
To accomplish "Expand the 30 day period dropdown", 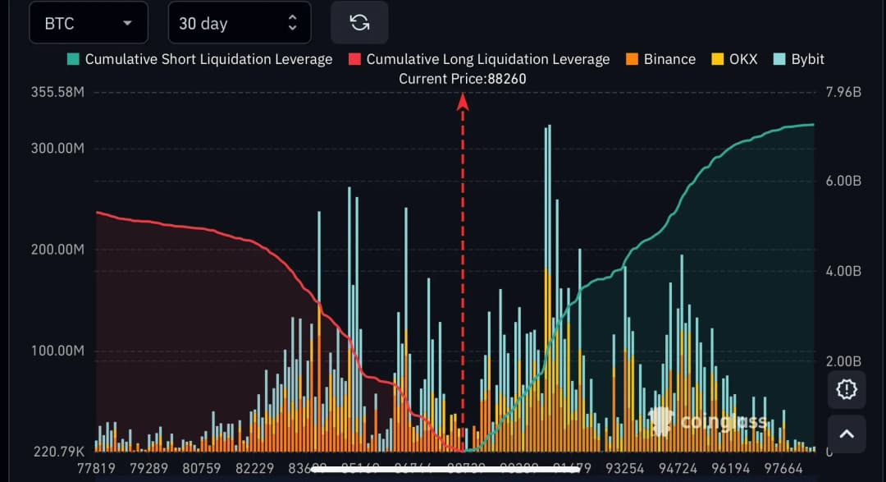I will 239,23.
